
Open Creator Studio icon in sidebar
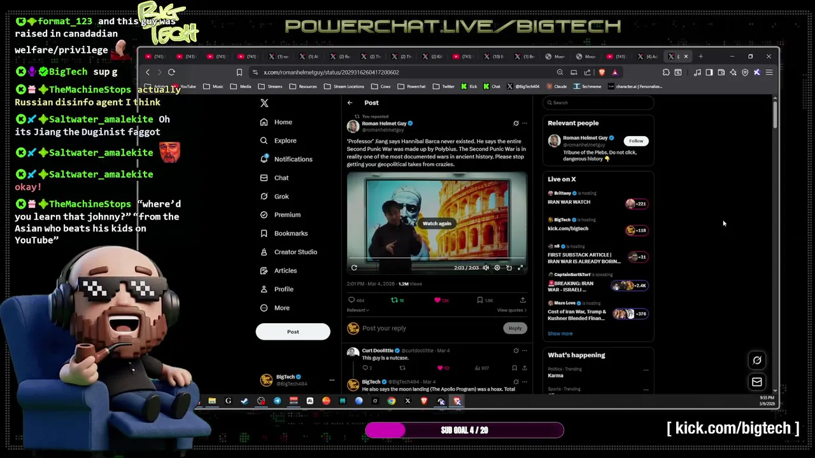pyautogui.click(x=264, y=252)
